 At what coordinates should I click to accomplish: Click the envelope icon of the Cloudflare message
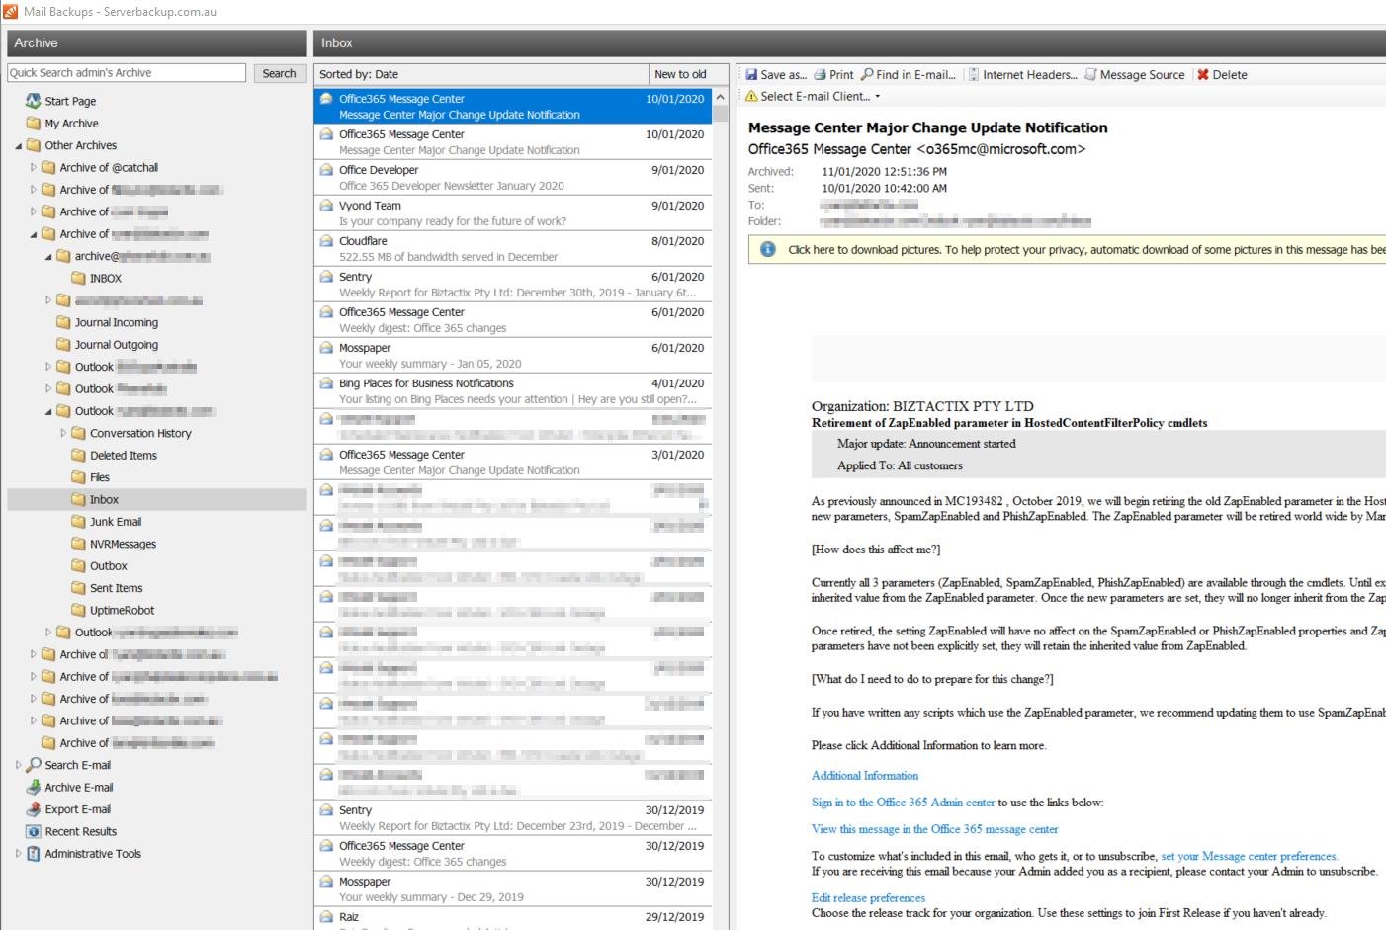tap(326, 241)
